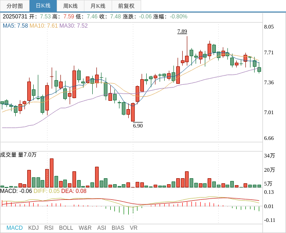
Task: Click the MA5: 7.58 legend label
Action: tap(15, 26)
